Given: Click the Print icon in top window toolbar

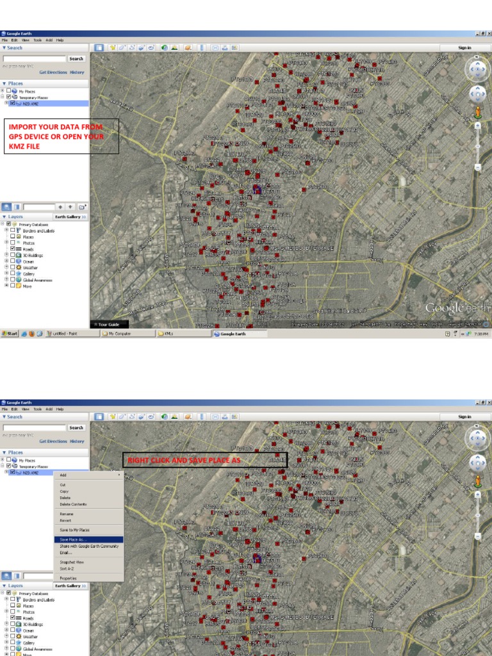Looking at the screenshot, I should pos(225,47).
